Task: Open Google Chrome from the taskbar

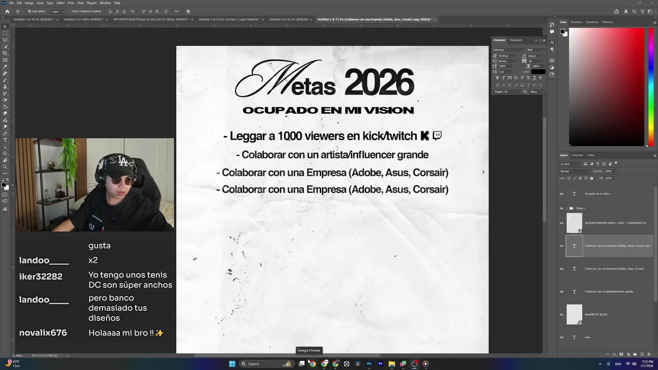Action: 312,364
